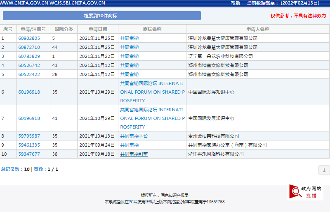This screenshot has height=214, width=330.
Task: Open registration number 60196918 in row 6
Action: click(29, 92)
